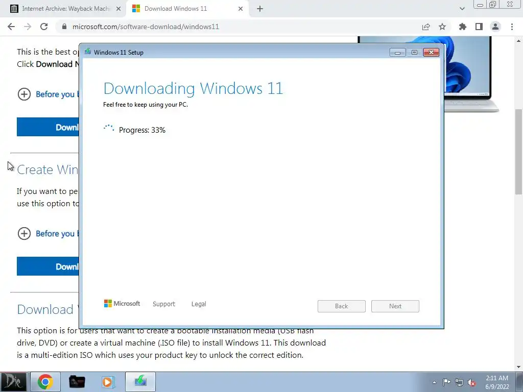This screenshot has height=392, width=523.
Task: Go back to the previous page in Chrome
Action: coord(11,27)
